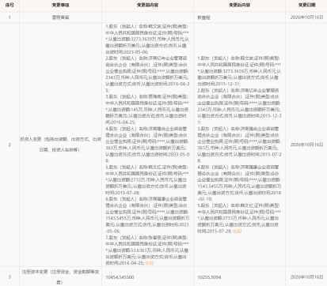Click the sequence number 3 cell
The height and width of the screenshot is (286, 327).
(10, 277)
